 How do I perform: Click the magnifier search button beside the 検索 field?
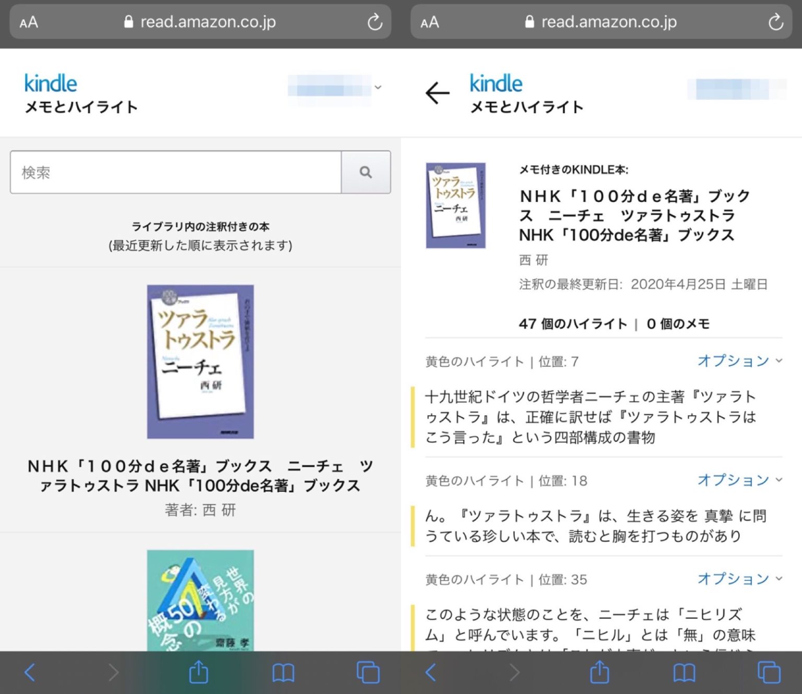point(365,172)
